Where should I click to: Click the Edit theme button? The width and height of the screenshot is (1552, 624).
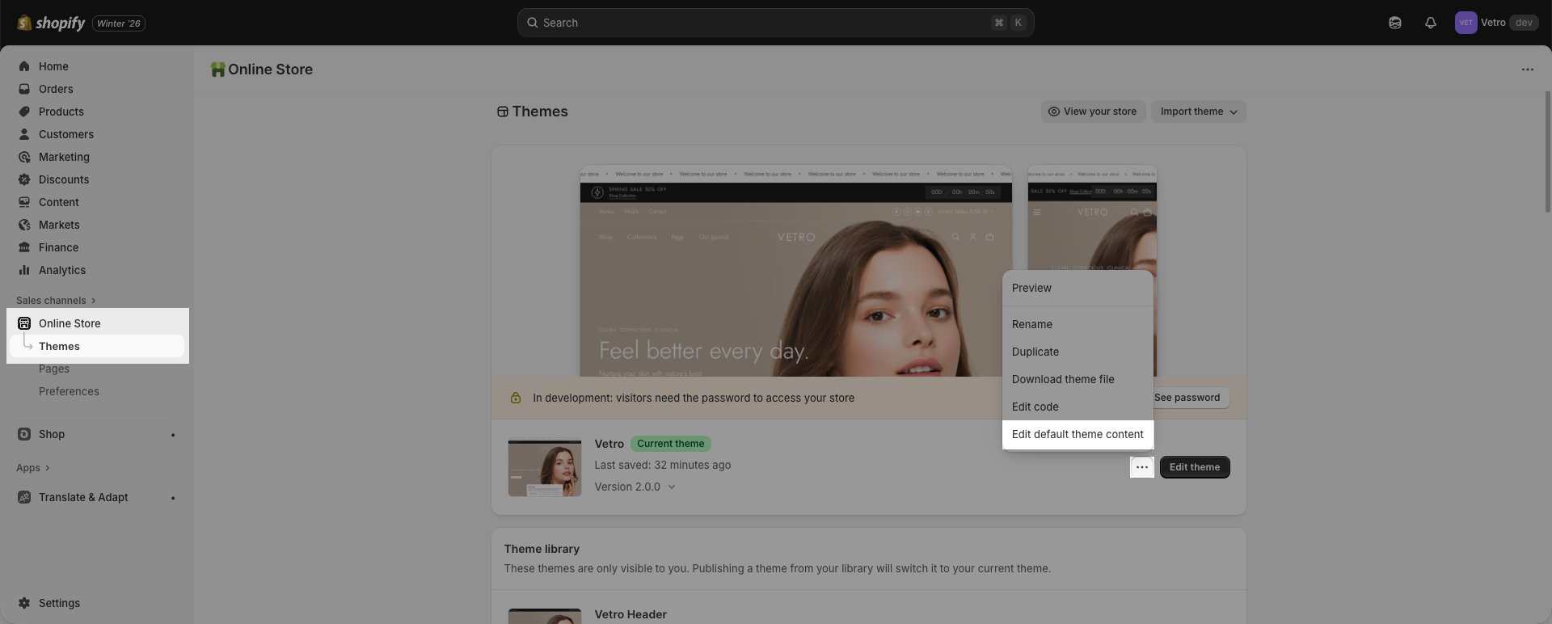click(1194, 467)
